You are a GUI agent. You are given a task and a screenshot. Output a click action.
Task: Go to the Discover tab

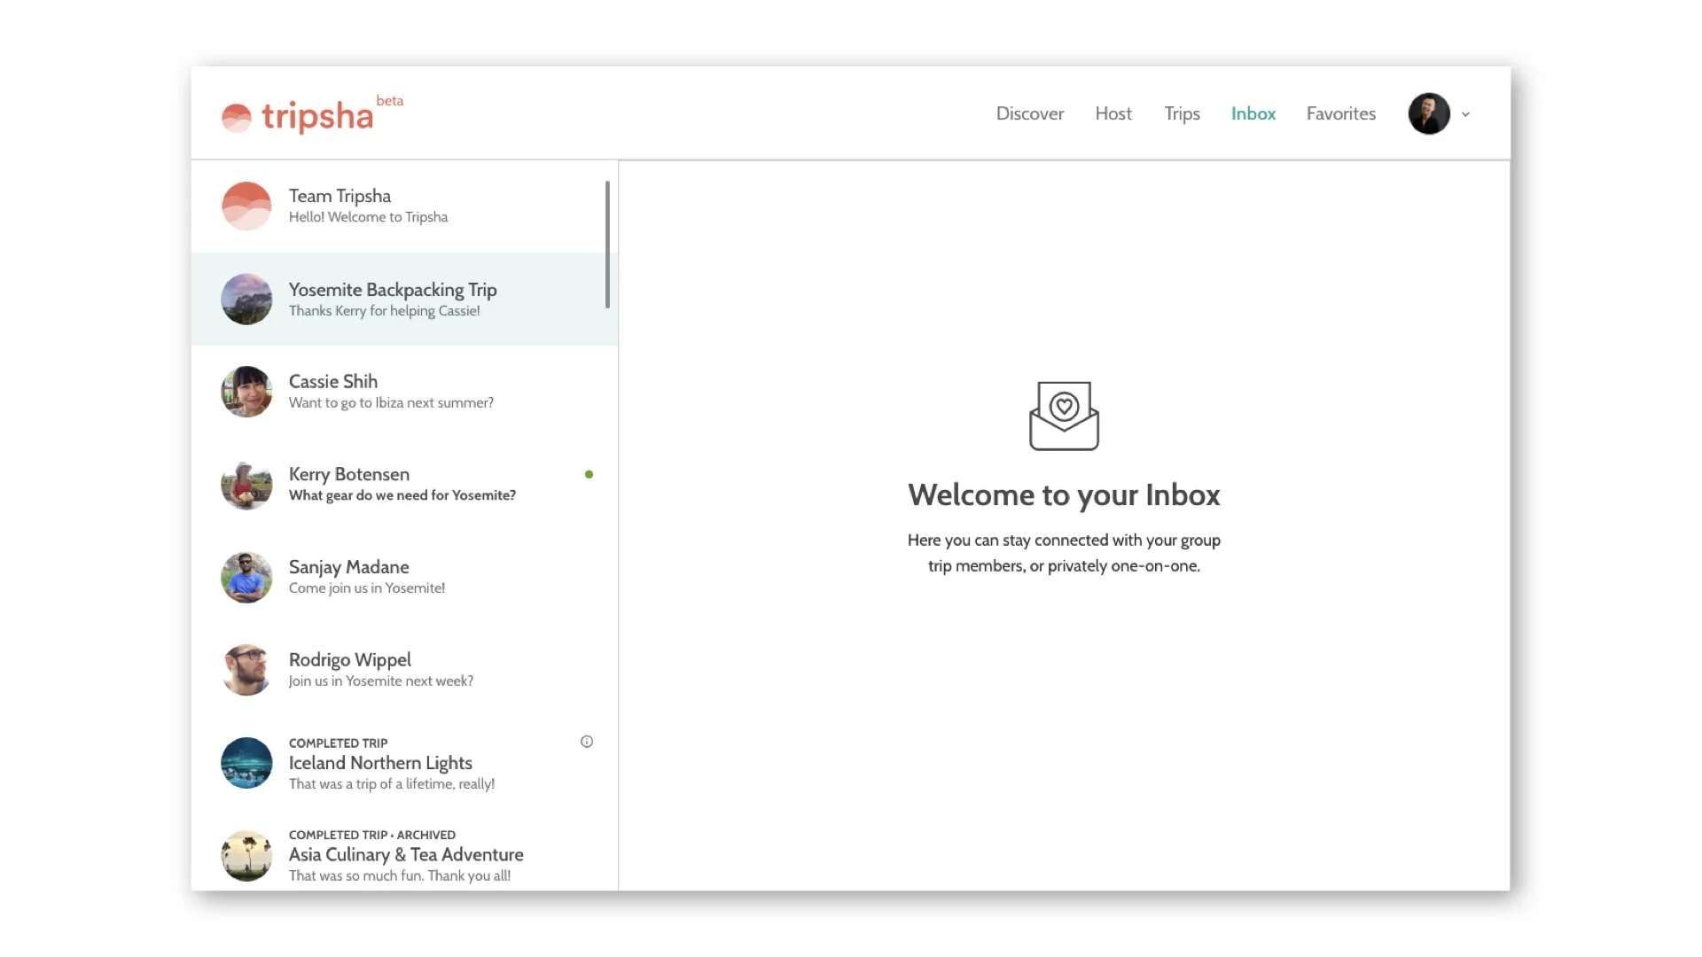[x=1029, y=113]
